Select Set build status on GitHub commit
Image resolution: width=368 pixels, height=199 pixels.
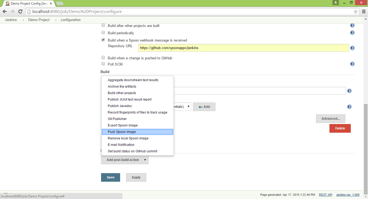point(137,151)
